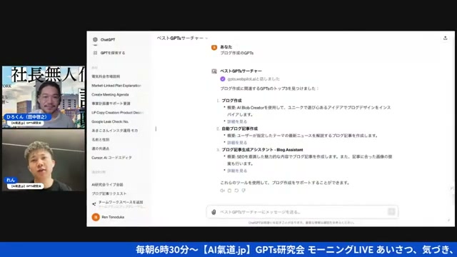Open Google Leak Check: No. chat

pyautogui.click(x=110, y=121)
